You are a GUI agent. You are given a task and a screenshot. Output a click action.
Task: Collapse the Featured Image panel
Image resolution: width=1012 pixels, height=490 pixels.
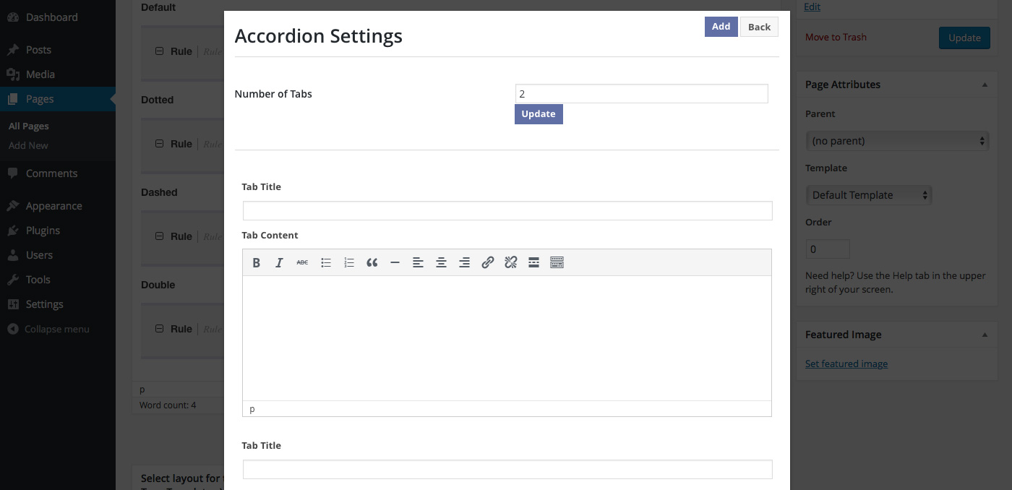click(984, 335)
